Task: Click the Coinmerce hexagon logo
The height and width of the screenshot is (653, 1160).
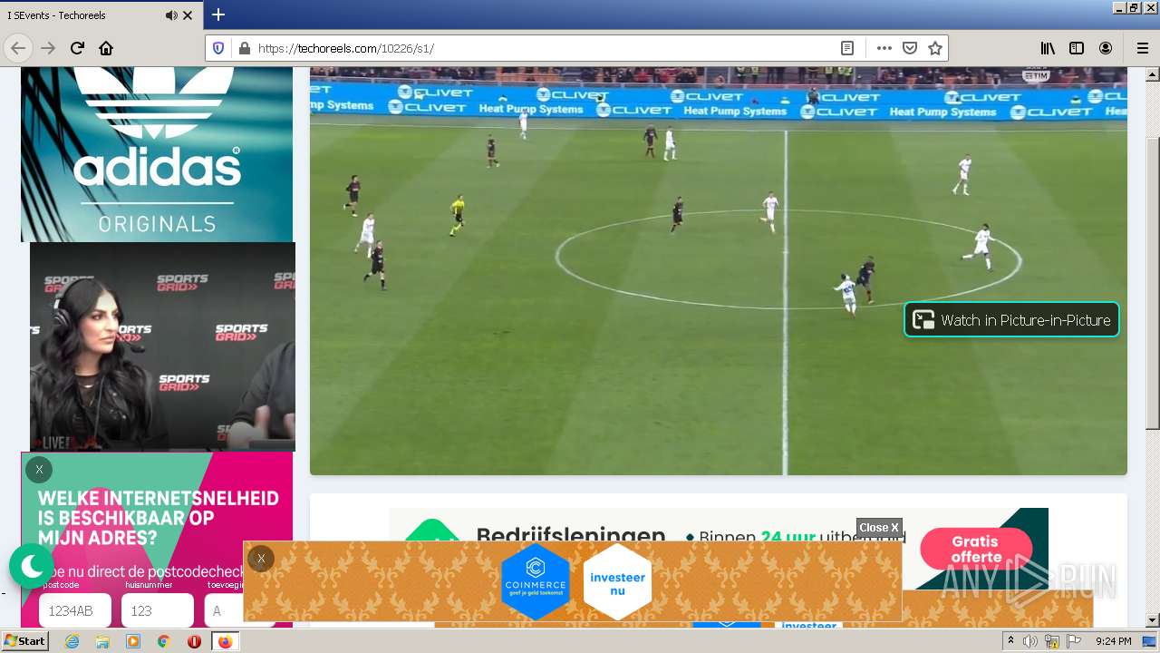Action: point(536,581)
